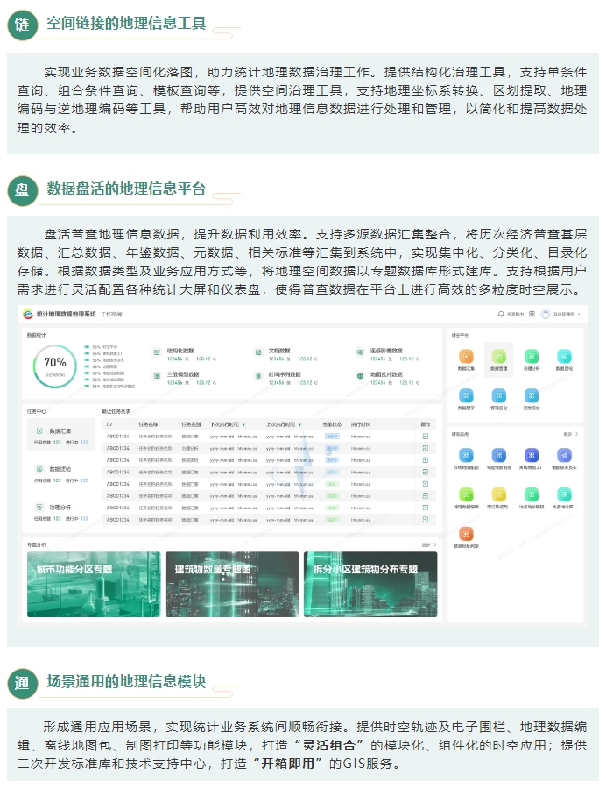The image size is (606, 789).
Task: Click the first row's operation arrow icon
Action: [x=425, y=436]
